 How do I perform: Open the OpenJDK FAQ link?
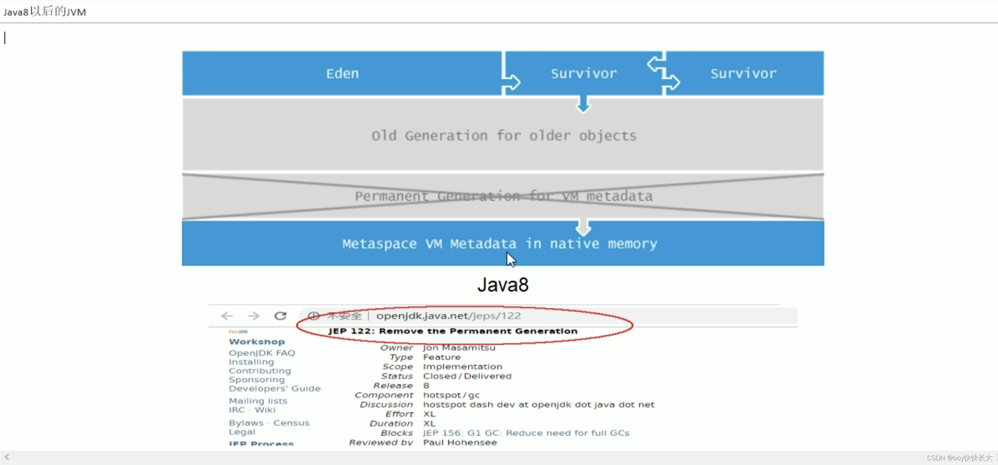click(262, 353)
